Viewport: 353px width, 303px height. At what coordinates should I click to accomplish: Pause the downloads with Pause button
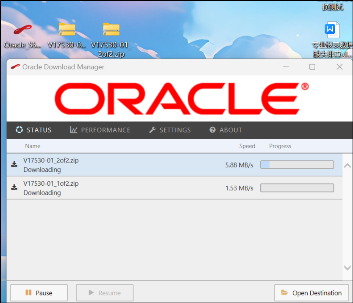click(x=39, y=293)
